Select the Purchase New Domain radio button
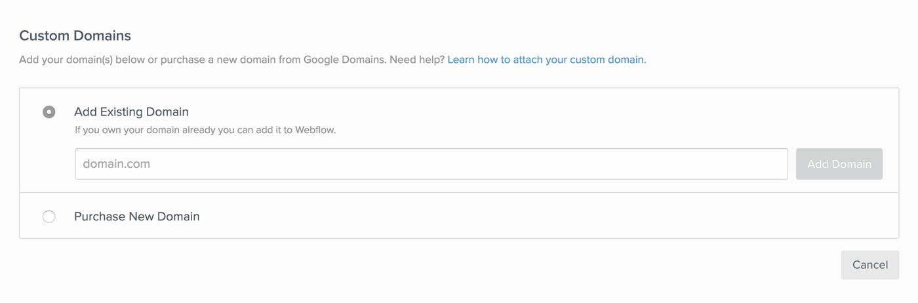The height and width of the screenshot is (303, 918). click(49, 216)
